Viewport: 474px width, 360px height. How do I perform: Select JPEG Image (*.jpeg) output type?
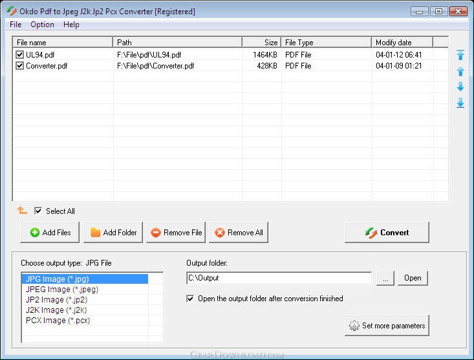tap(85, 290)
